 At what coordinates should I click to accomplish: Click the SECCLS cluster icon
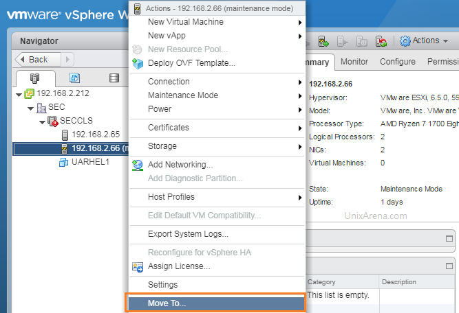pos(53,121)
